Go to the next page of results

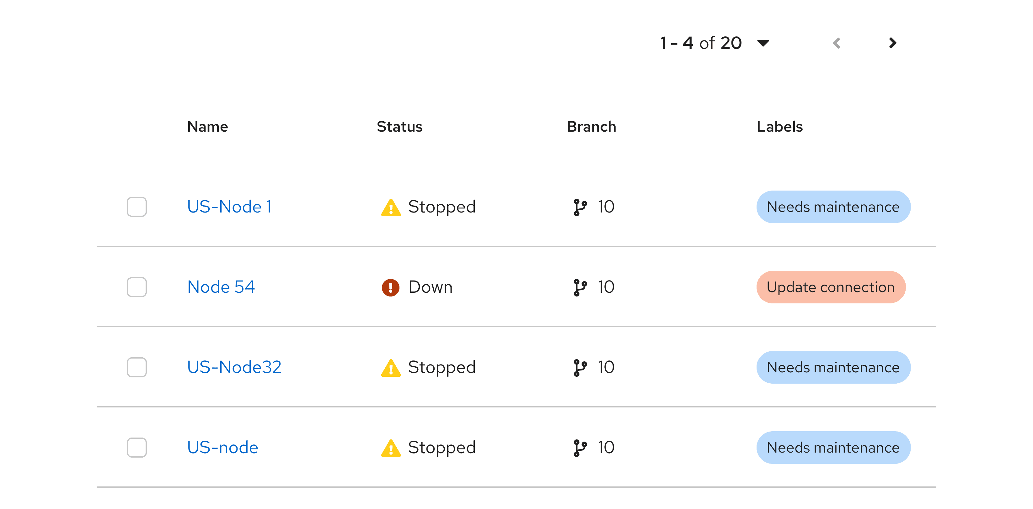click(x=892, y=43)
